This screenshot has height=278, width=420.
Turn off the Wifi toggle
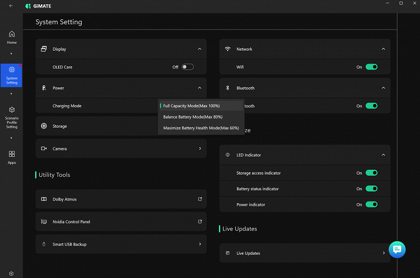coord(372,67)
